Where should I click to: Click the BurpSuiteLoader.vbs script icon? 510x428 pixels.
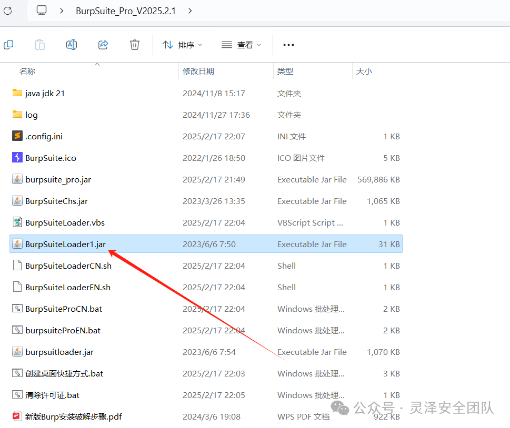pos(17,222)
